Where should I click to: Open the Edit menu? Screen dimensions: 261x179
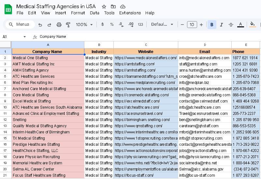click(x=32, y=13)
